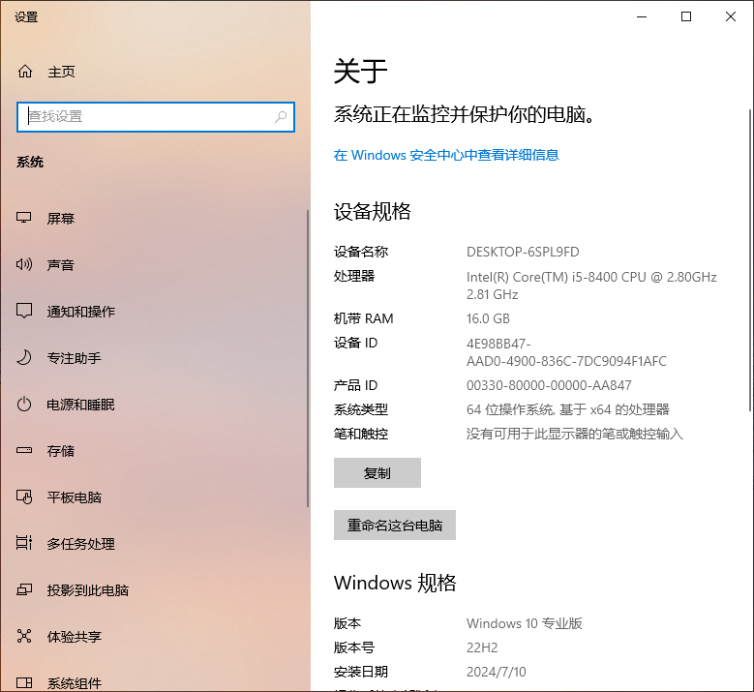Open 声音 settings
Viewport: 754px width, 692px height.
[x=154, y=264]
